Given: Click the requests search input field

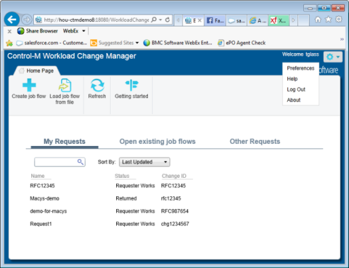Looking at the screenshot, I should (x=56, y=162).
